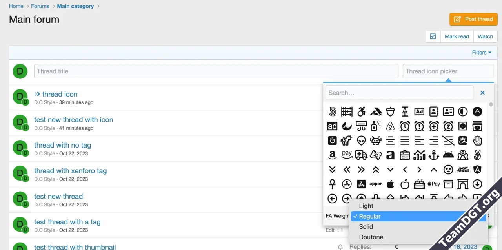Open the 'thread with xenforo tag' link
Viewport: 502px width, 250px height.
(x=70, y=171)
